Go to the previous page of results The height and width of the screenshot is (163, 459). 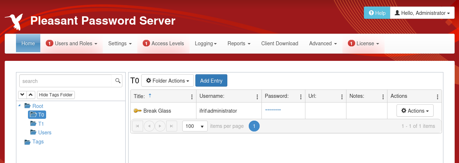149,126
